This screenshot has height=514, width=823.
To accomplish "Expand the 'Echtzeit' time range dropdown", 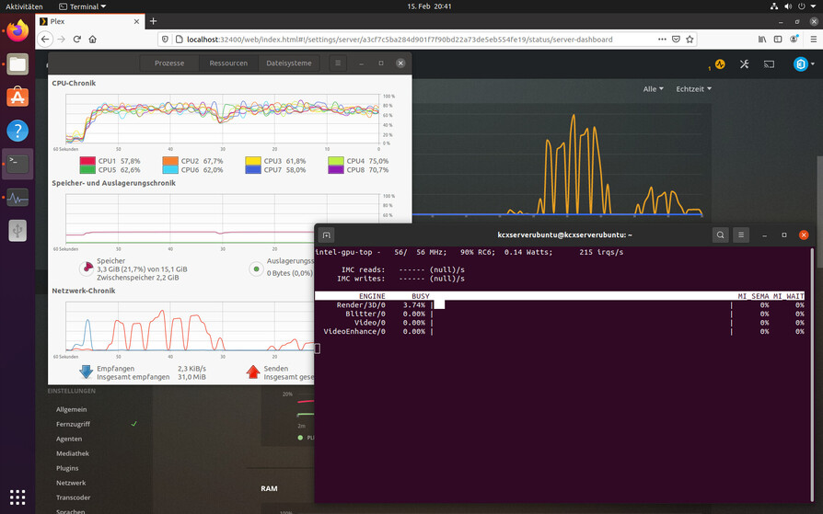I will coord(693,89).
